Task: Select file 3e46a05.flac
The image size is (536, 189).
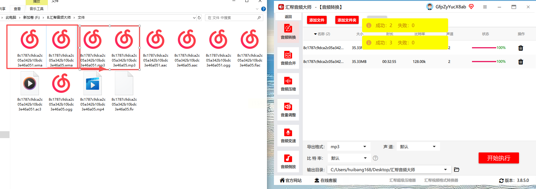Action: (x=250, y=48)
